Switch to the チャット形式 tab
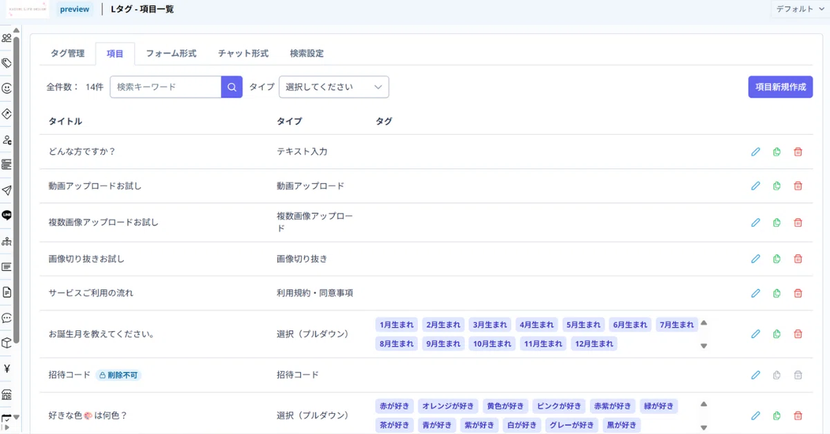 pos(243,53)
